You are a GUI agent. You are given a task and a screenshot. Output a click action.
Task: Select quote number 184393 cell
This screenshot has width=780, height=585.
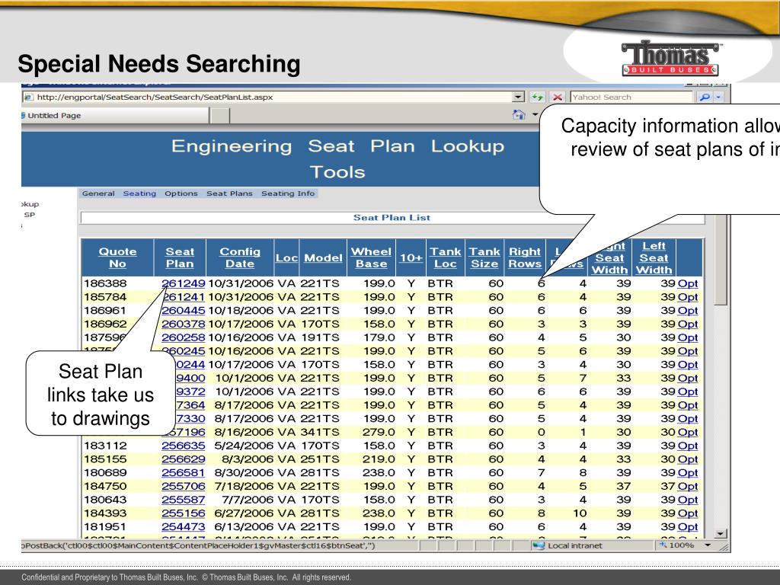[x=105, y=513]
